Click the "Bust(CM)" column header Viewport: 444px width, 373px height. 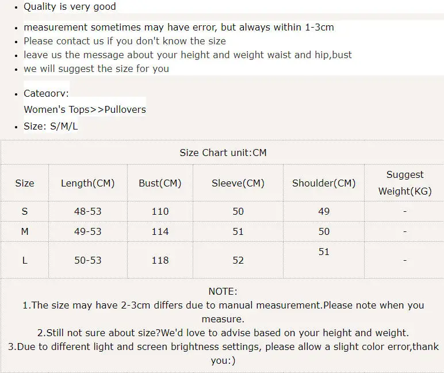tap(160, 183)
